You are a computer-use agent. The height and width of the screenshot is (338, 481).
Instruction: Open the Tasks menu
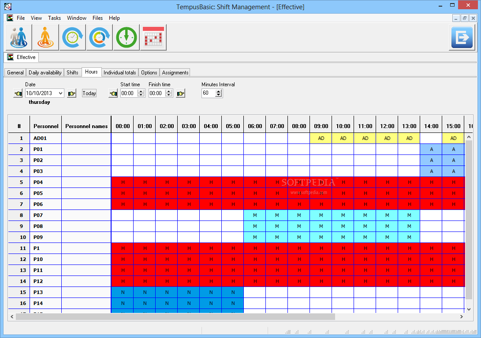tap(54, 18)
